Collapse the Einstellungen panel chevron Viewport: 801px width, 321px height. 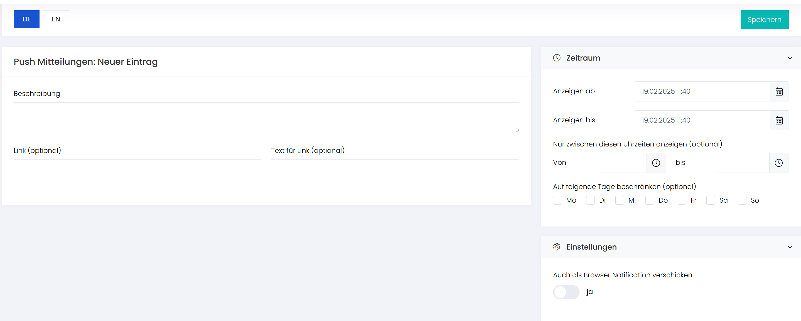click(790, 247)
